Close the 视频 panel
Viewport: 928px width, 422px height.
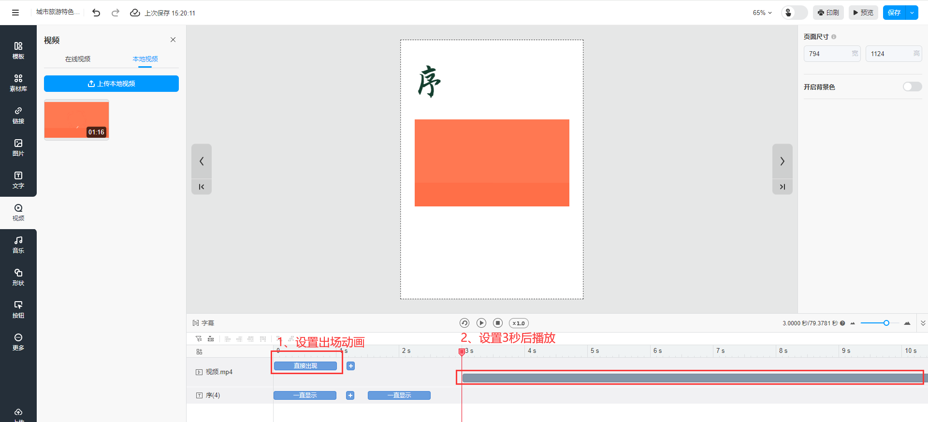click(173, 40)
